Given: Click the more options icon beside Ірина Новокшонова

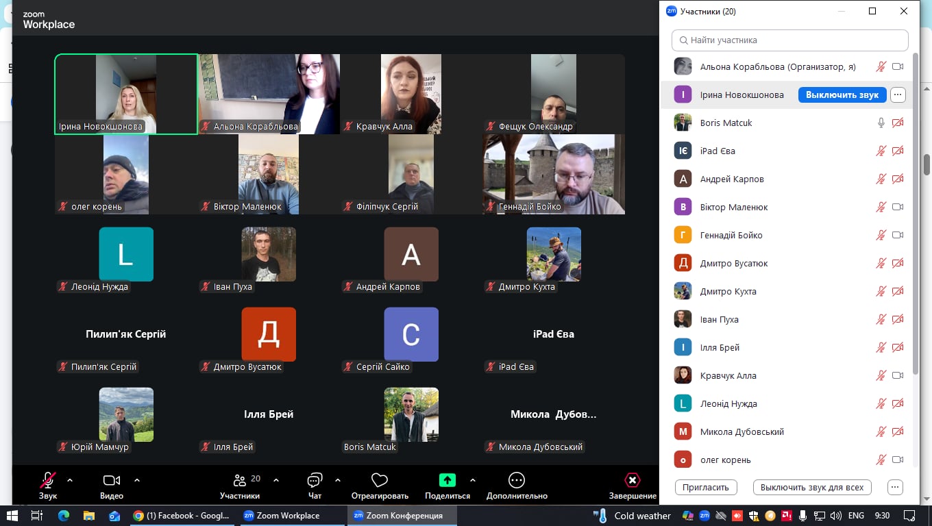Looking at the screenshot, I should pos(898,95).
